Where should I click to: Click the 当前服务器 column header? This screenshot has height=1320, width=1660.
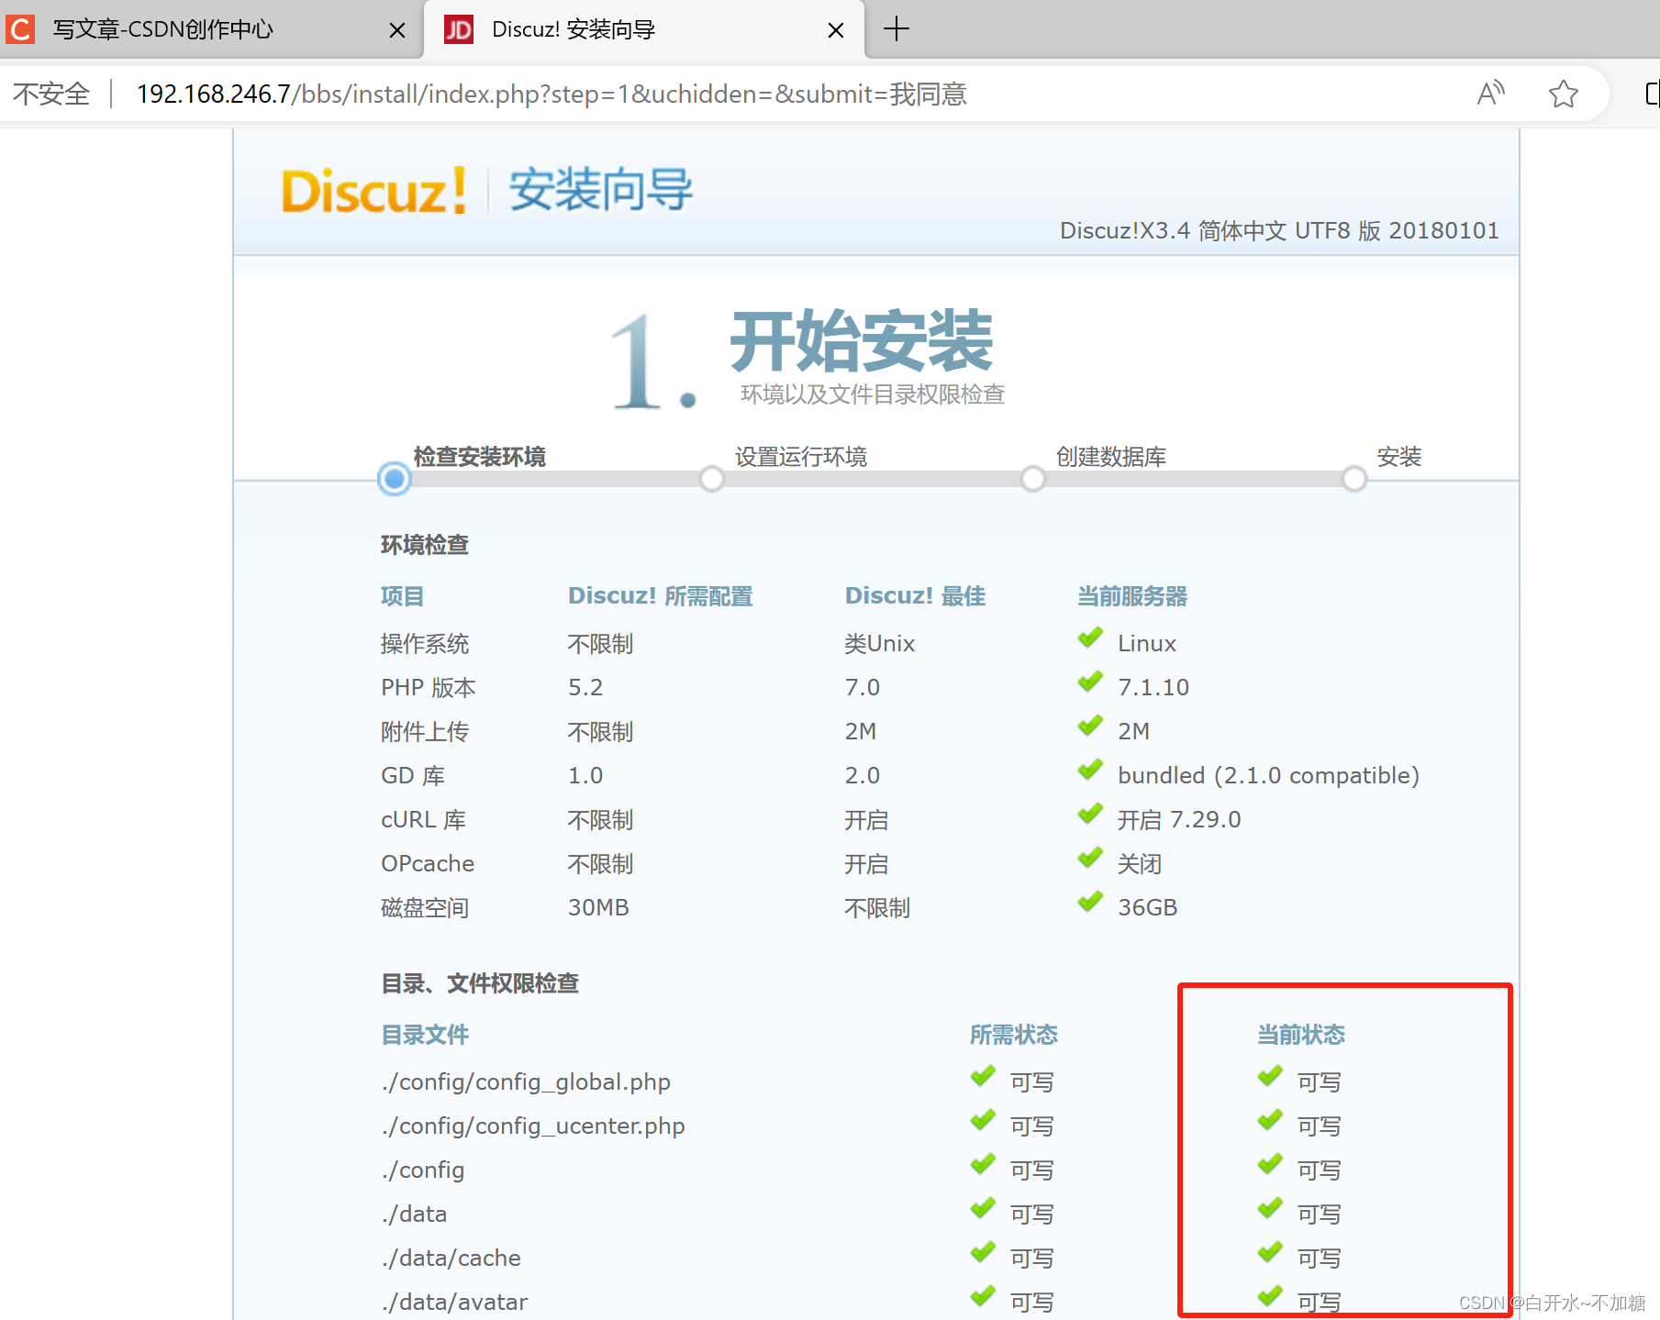pos(1132,596)
